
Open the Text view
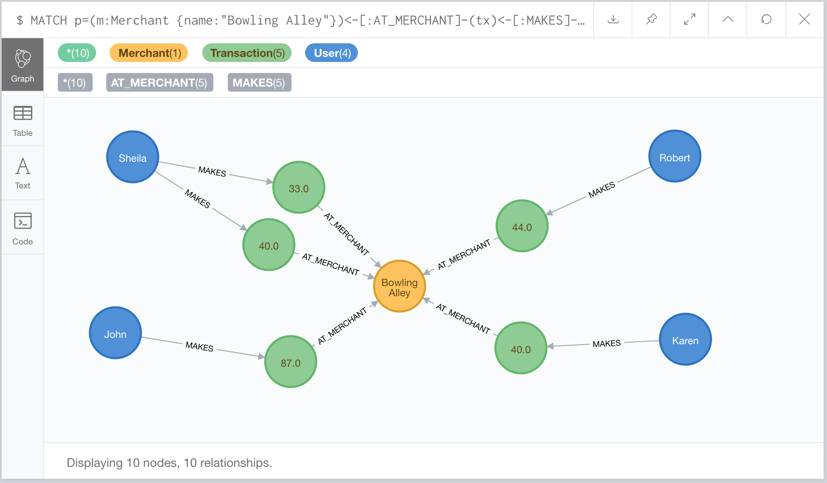pyautogui.click(x=23, y=173)
